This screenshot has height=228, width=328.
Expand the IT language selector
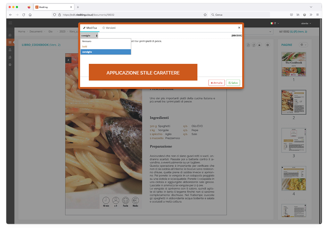pyautogui.click(x=274, y=23)
